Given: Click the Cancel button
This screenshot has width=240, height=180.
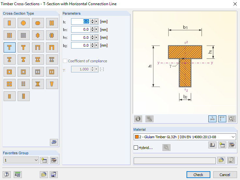Looking at the screenshot, I should pos(225,175).
